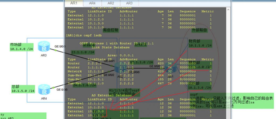Switch to the AR3 terminal tab
276x119 pixels.
click(x=129, y=3)
